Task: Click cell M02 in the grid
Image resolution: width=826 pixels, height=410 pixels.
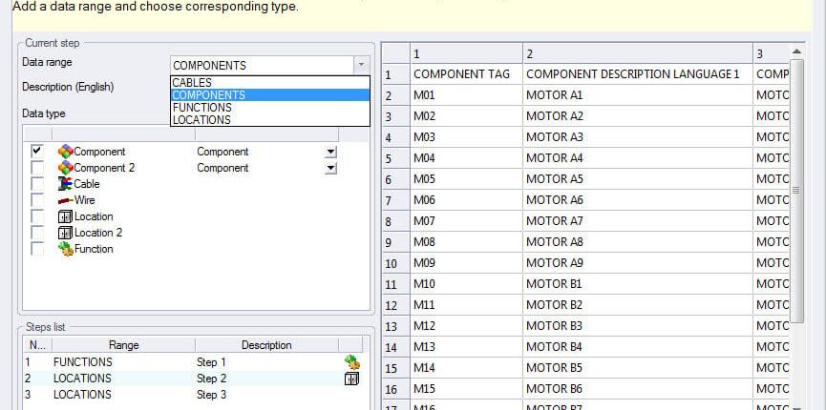Action: [466, 116]
